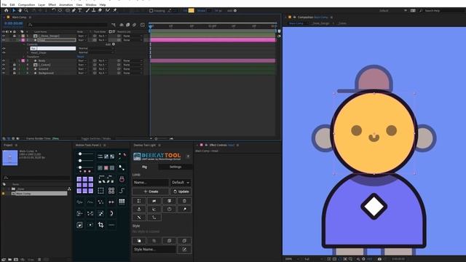This screenshot has height=262, width=466.
Task: Toggle visibility of the Ground layer
Action: [x=4, y=69]
